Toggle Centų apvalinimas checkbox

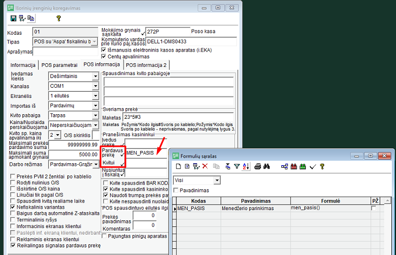[x=104, y=56]
